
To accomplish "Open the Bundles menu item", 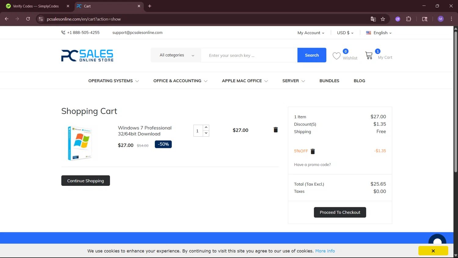I will [x=329, y=81].
